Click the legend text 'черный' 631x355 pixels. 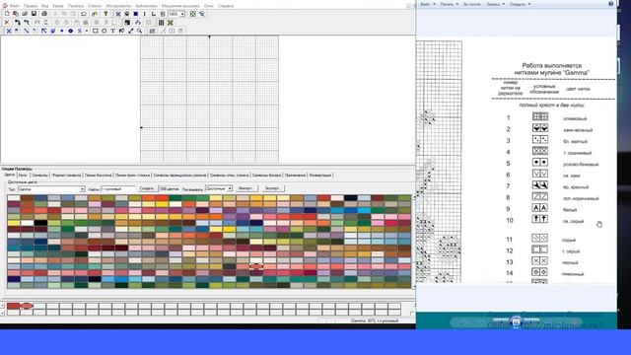click(x=571, y=262)
